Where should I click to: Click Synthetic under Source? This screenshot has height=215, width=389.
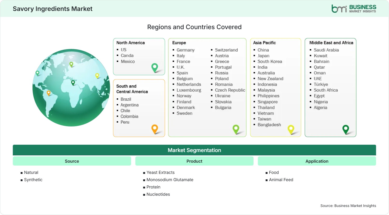point(33,180)
